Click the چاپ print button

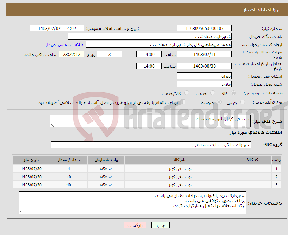click(161, 225)
